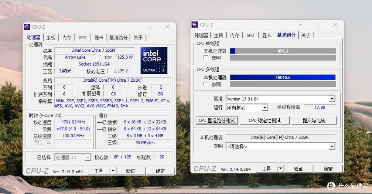Click 总线速度 value 100.02 MHz
Viewport: 372px width, 194px height.
tap(73, 135)
